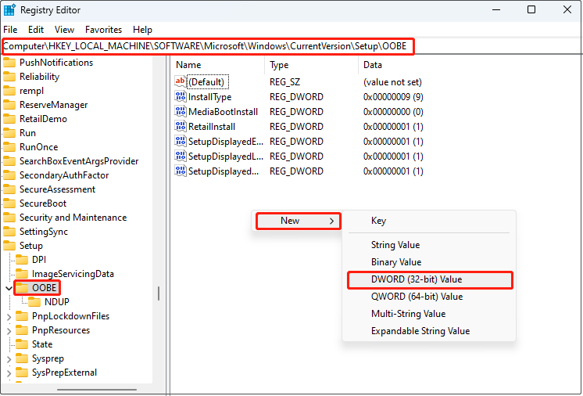The image size is (583, 396).
Task: Click '(value not set)' data cell
Action: [x=392, y=82]
